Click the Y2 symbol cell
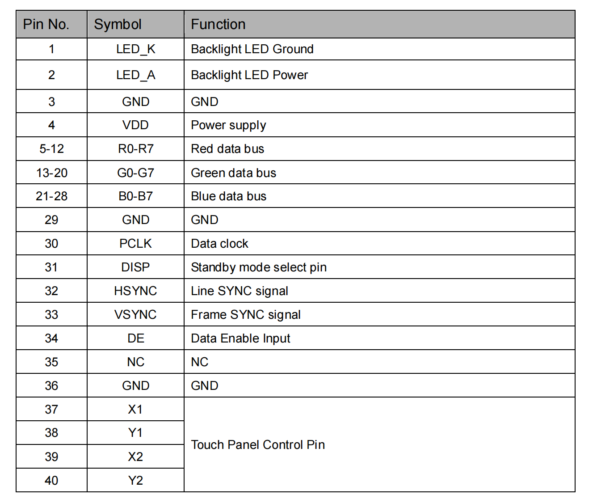The height and width of the screenshot is (499, 597). (x=135, y=481)
